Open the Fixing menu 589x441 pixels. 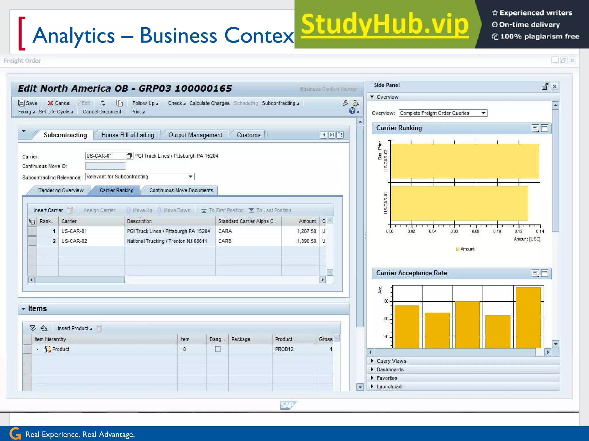pyautogui.click(x=26, y=112)
